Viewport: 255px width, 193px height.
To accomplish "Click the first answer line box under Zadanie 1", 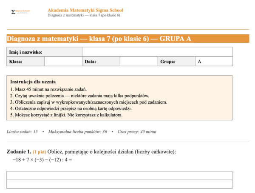I will pos(119,176).
